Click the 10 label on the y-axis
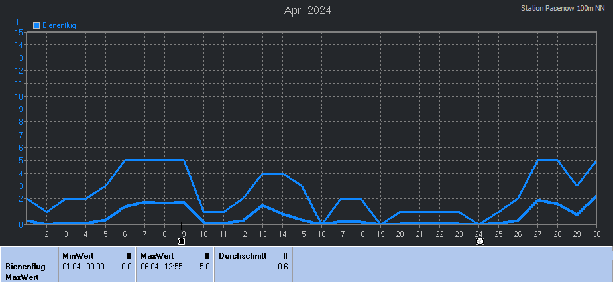The image size is (613, 282). point(19,96)
